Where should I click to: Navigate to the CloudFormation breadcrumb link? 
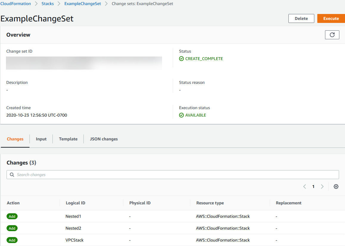point(16,4)
